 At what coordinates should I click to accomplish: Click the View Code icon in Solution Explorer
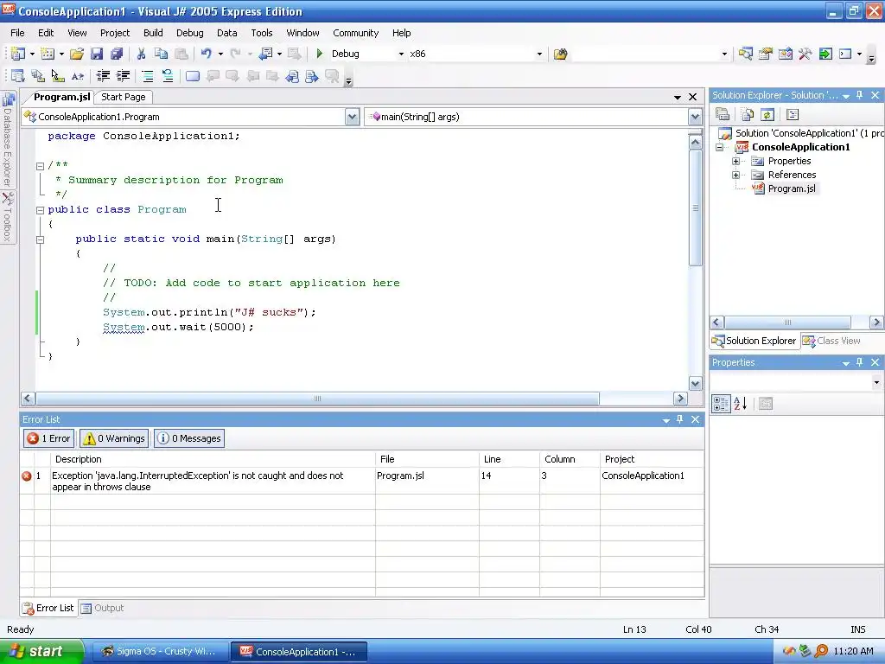[793, 115]
